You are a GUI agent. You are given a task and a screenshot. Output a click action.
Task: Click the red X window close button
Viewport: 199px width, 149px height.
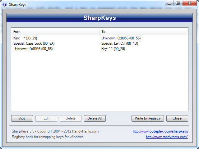point(189,3)
